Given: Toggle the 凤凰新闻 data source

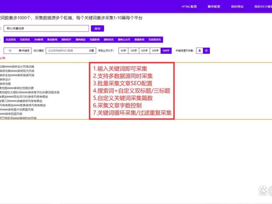Looking at the screenshot, I should tap(95, 39).
